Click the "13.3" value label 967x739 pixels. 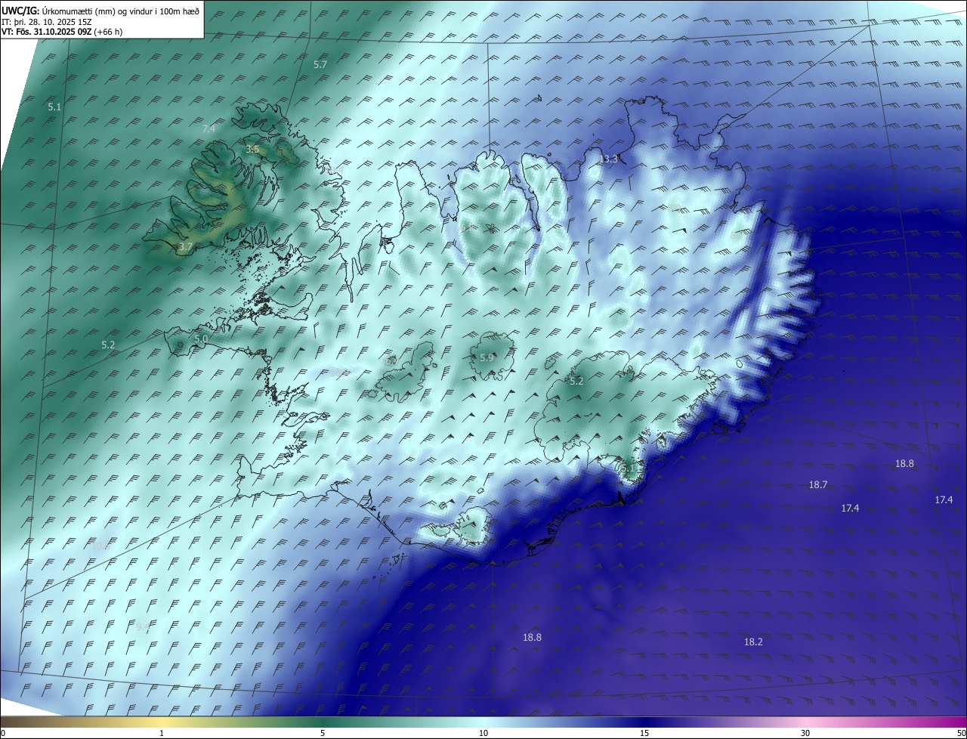pyautogui.click(x=608, y=159)
